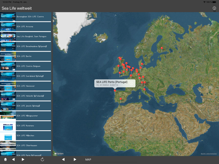219x164 pixels.
Task: Click the SEA LIFE Konstanz thumbnail
Action: [8, 126]
